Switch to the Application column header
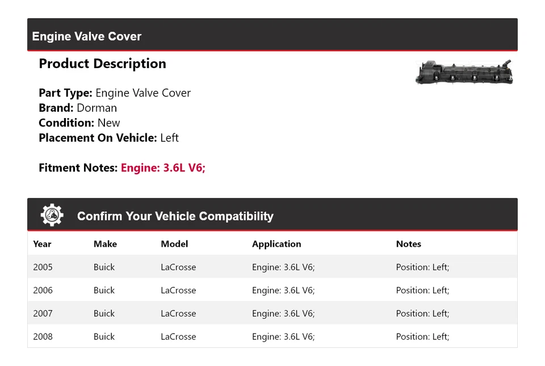This screenshot has height=366, width=545. (276, 244)
